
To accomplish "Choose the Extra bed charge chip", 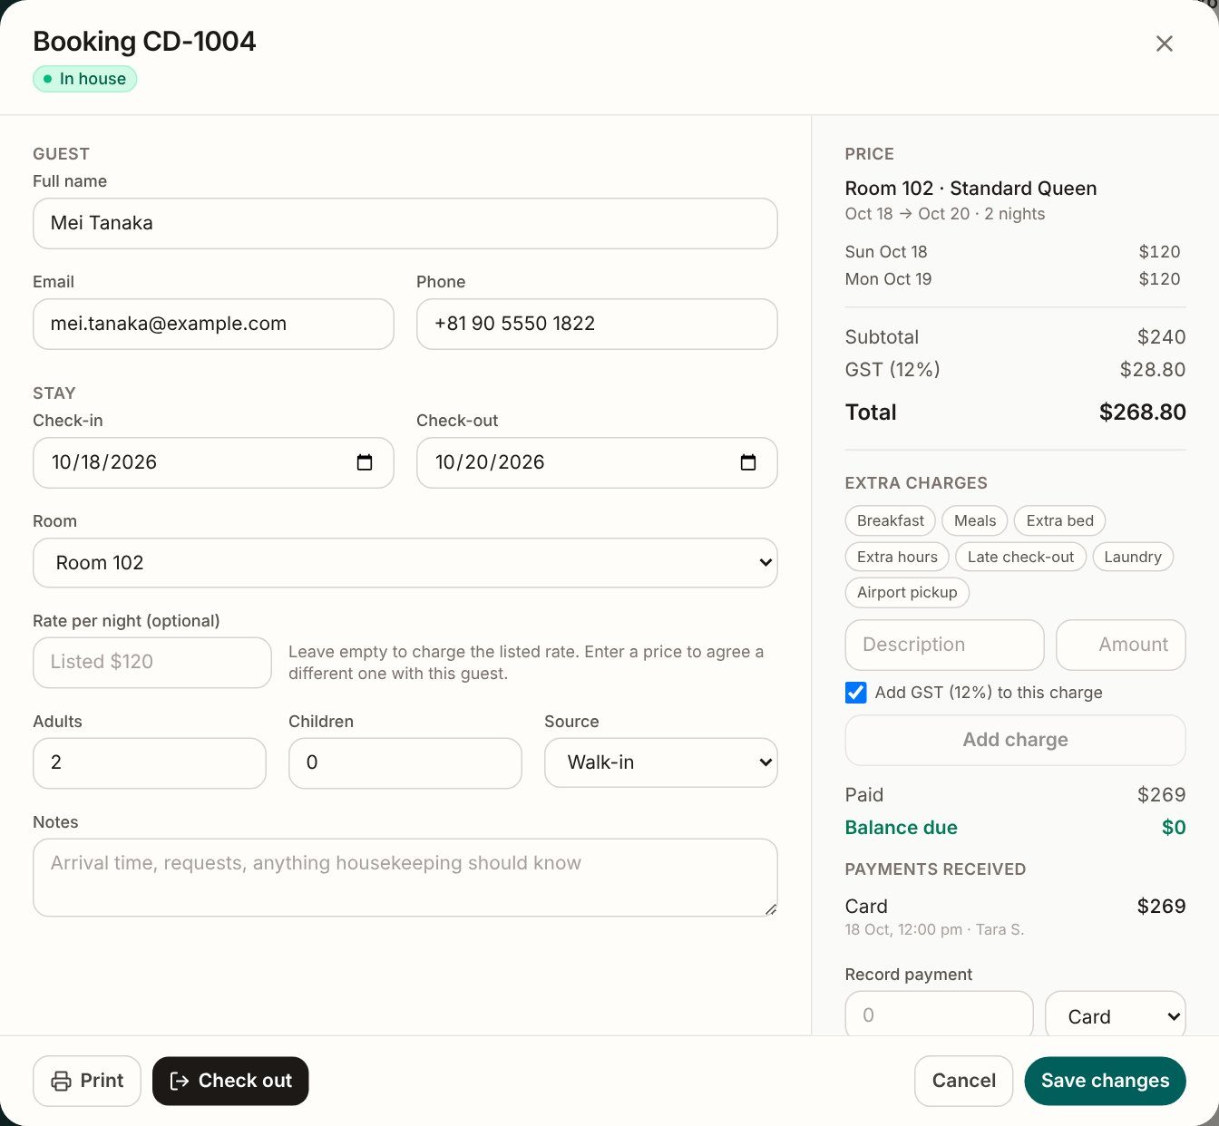I will (x=1059, y=520).
